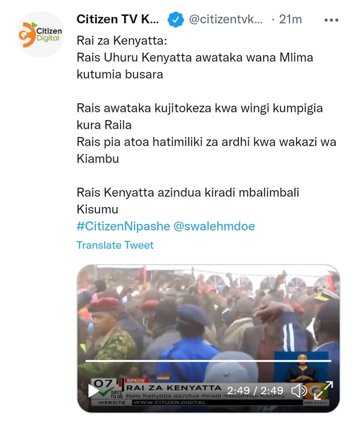This screenshot has width=357, height=425.
Task: Click the Citizen Digital profile avatar
Action: tap(41, 34)
